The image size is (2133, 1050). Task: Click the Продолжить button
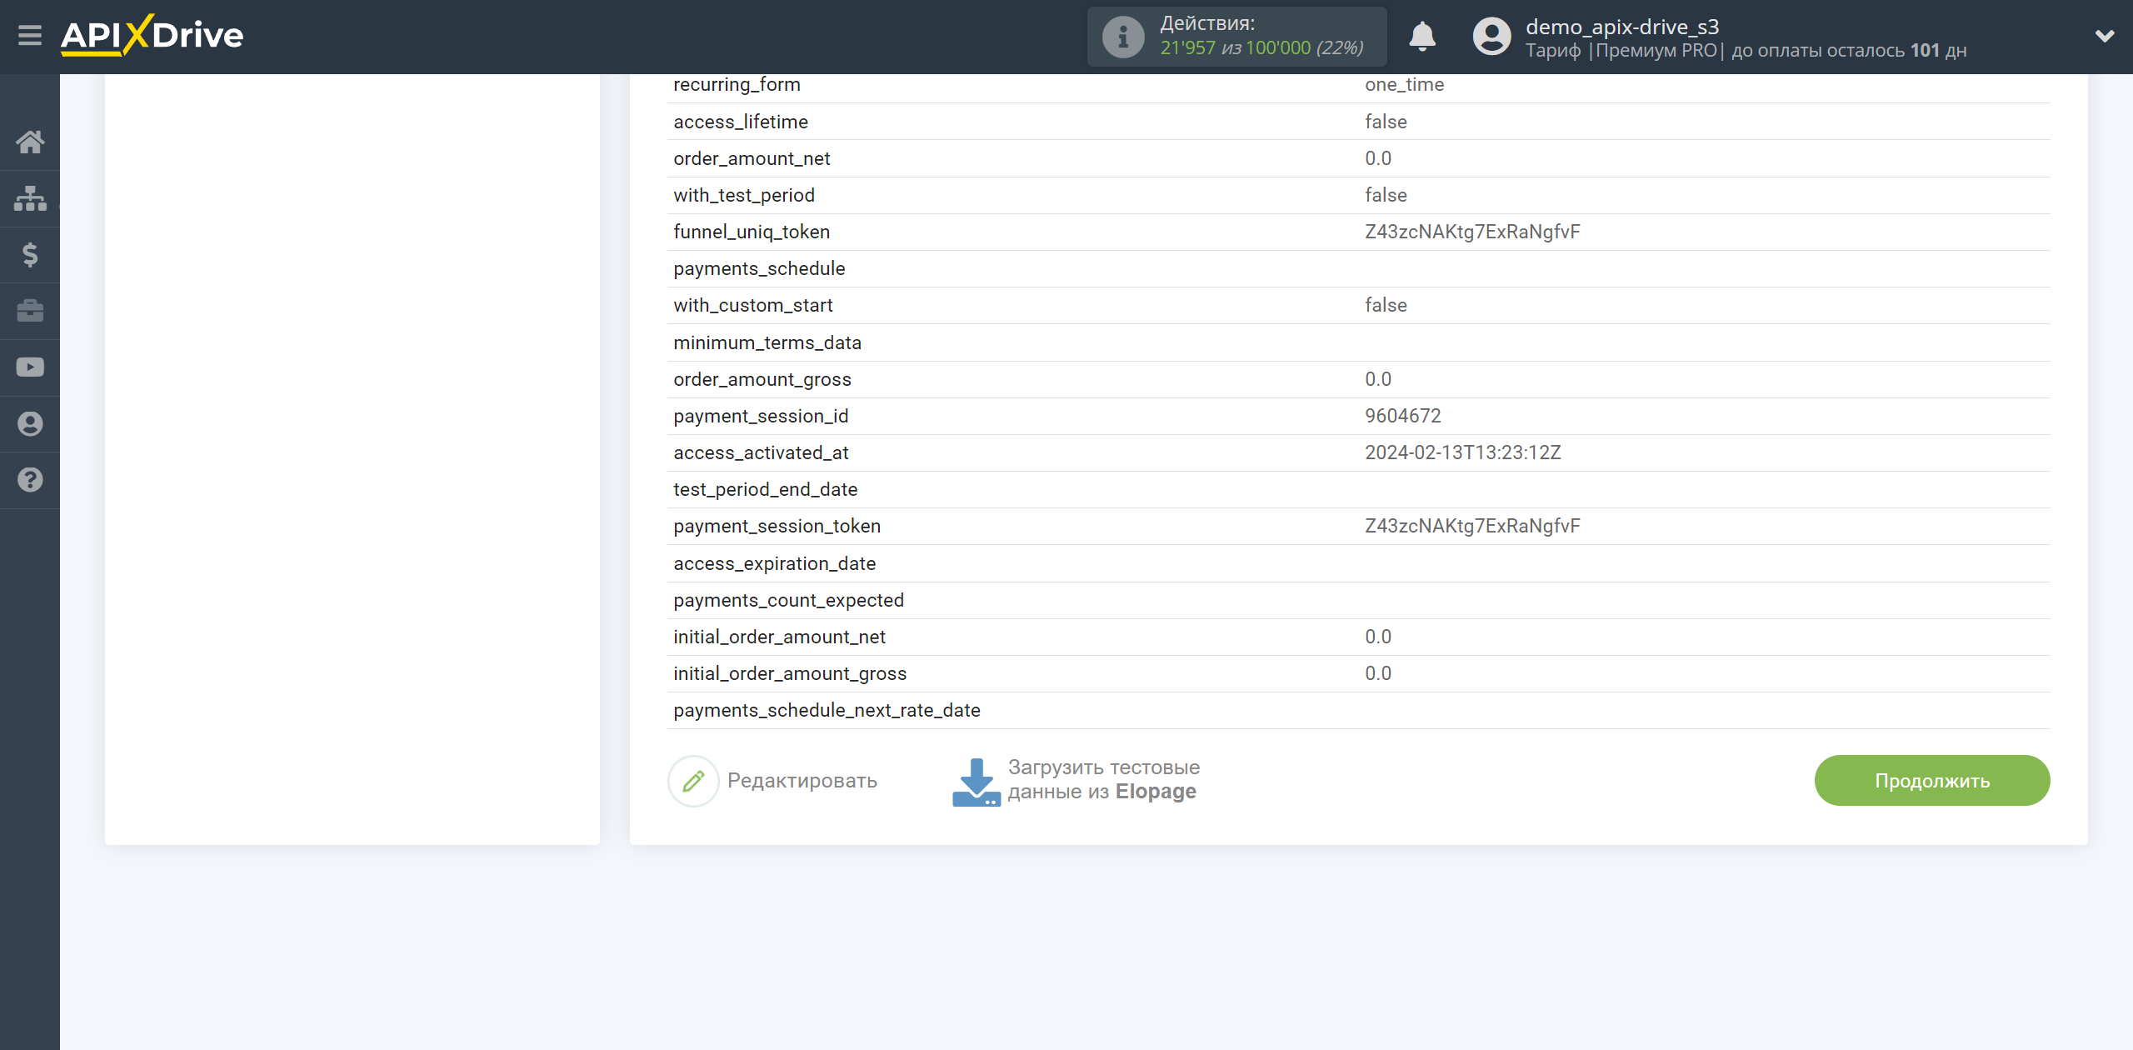click(x=1932, y=781)
